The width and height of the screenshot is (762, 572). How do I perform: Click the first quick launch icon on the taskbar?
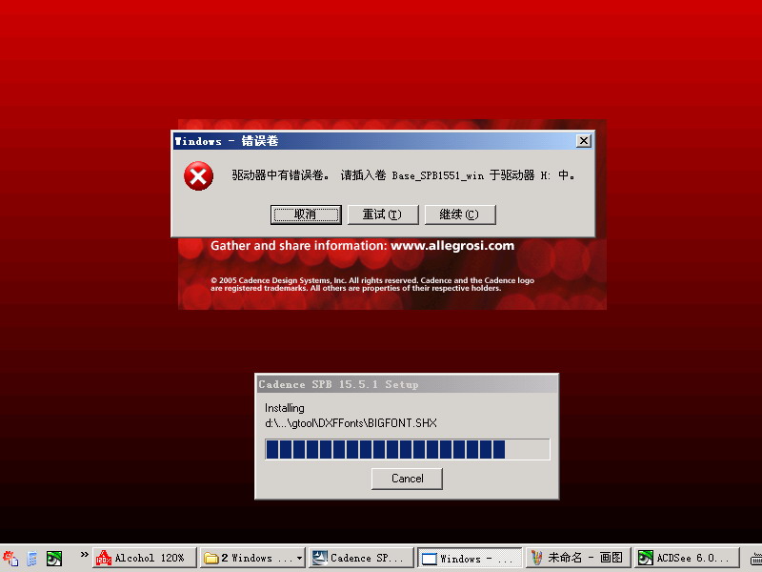pos(10,559)
